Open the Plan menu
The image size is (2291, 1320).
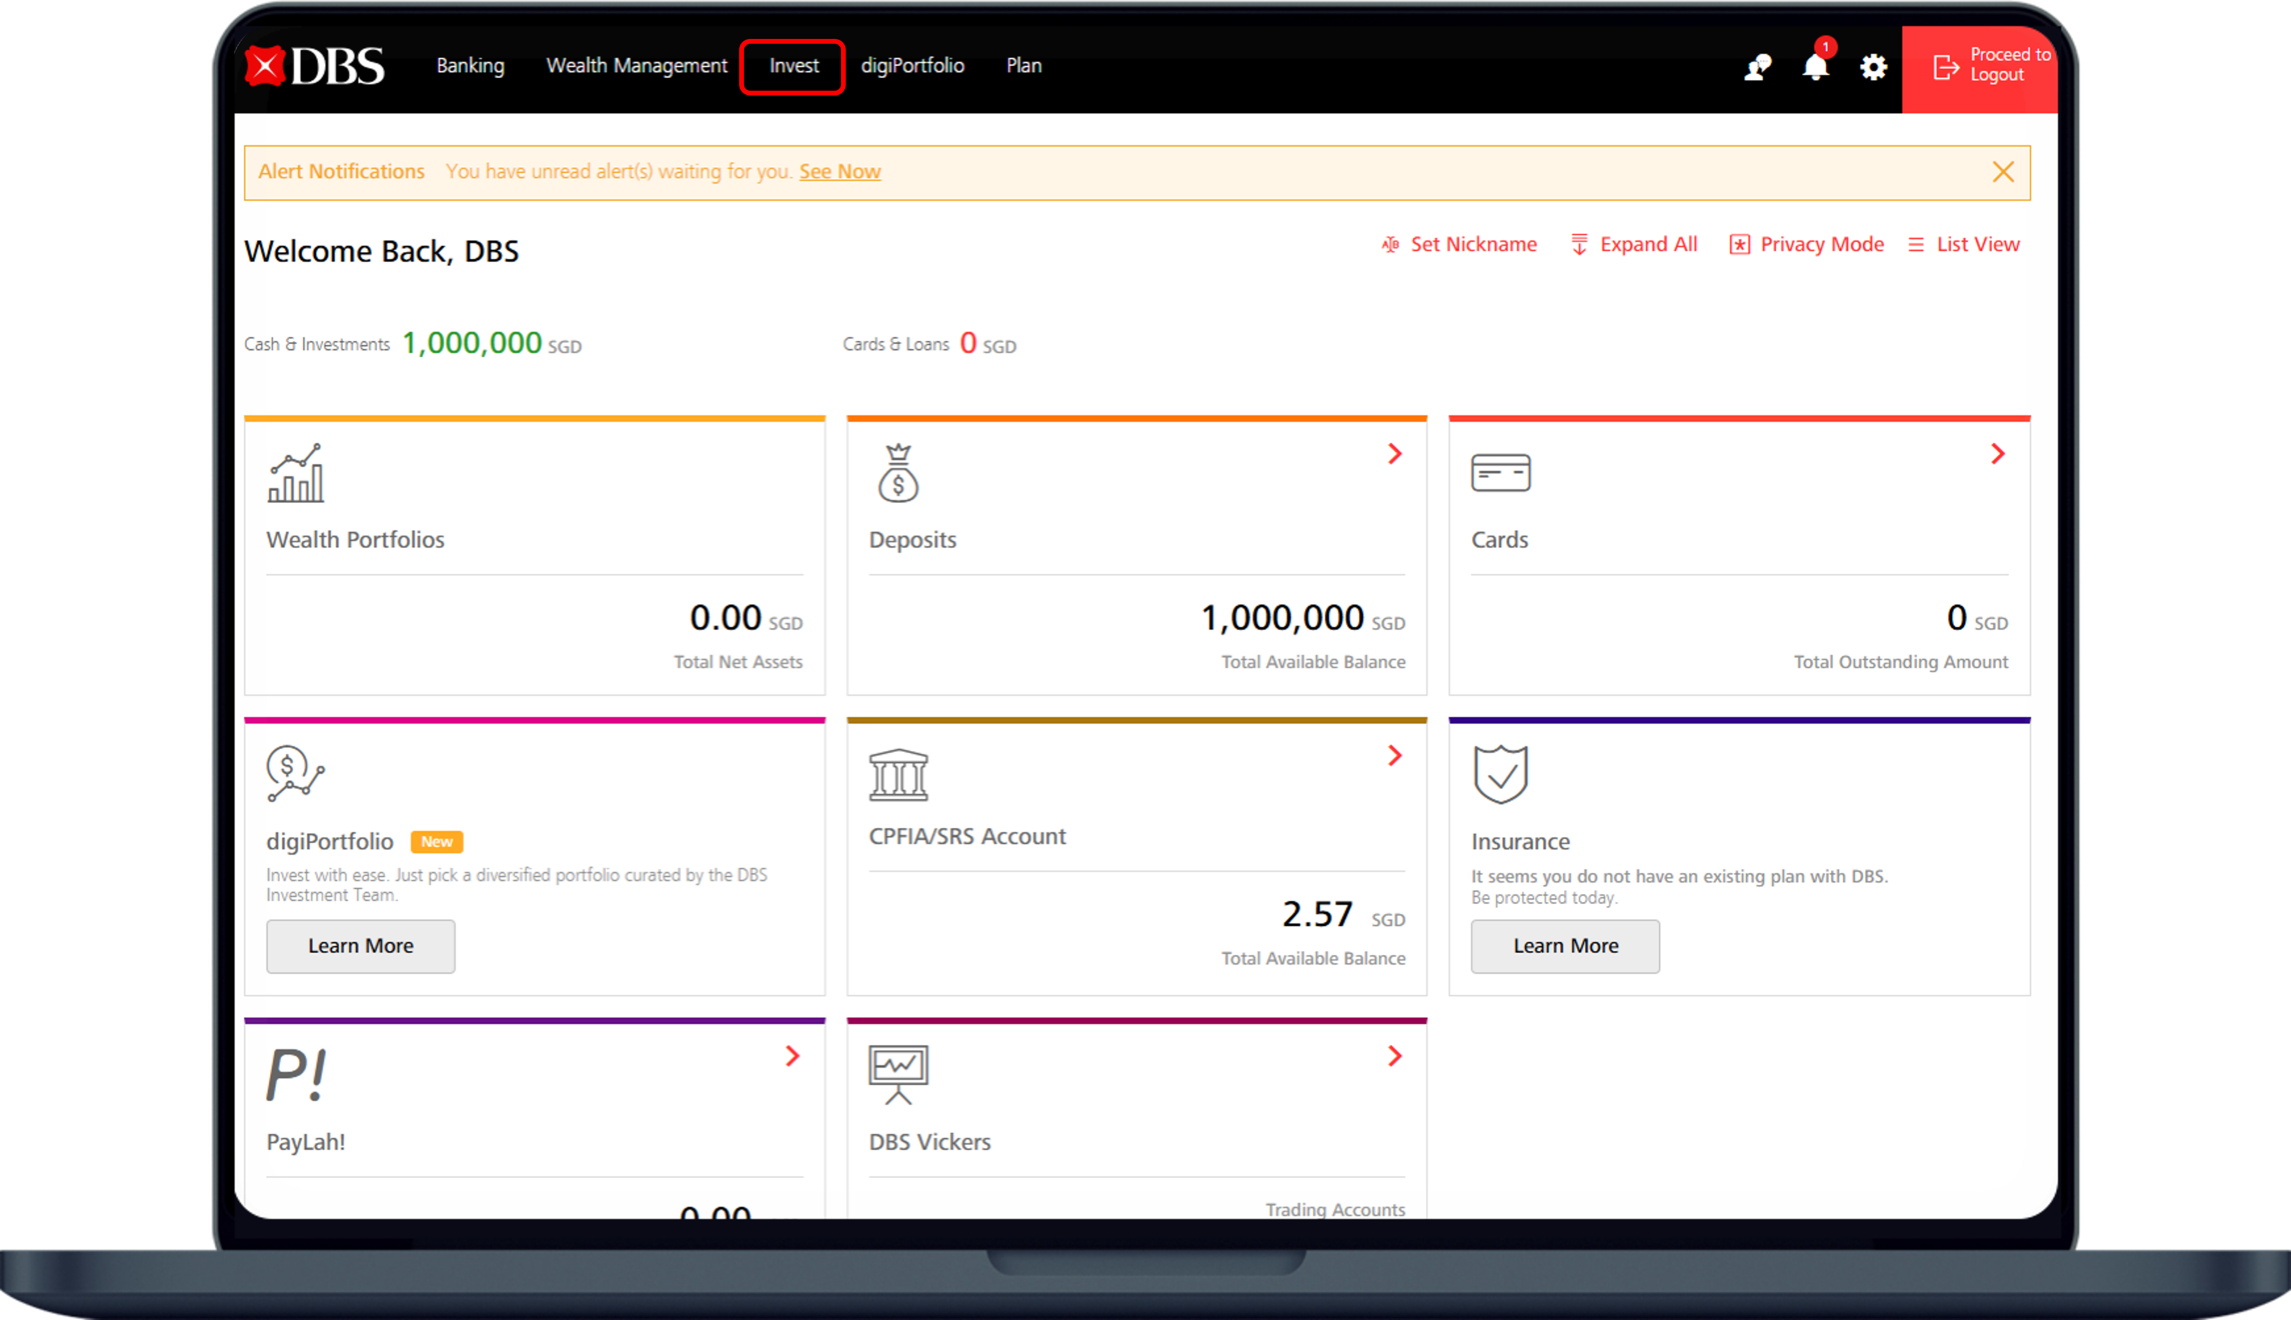click(1024, 65)
